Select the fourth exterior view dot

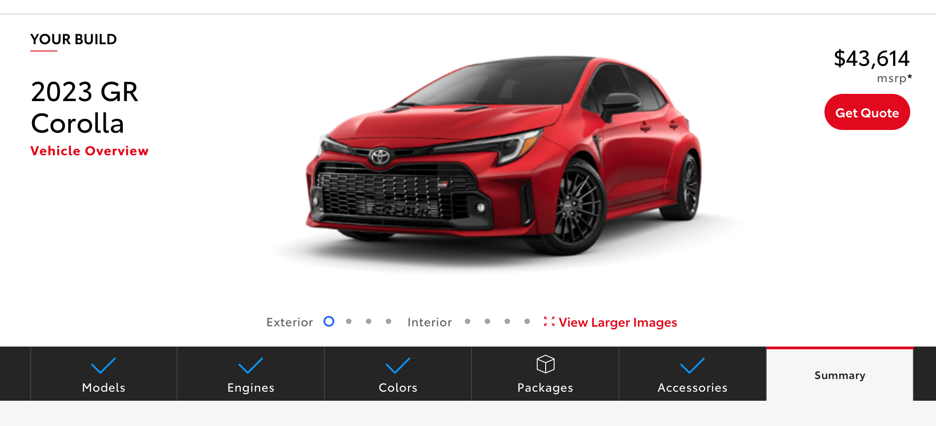388,321
